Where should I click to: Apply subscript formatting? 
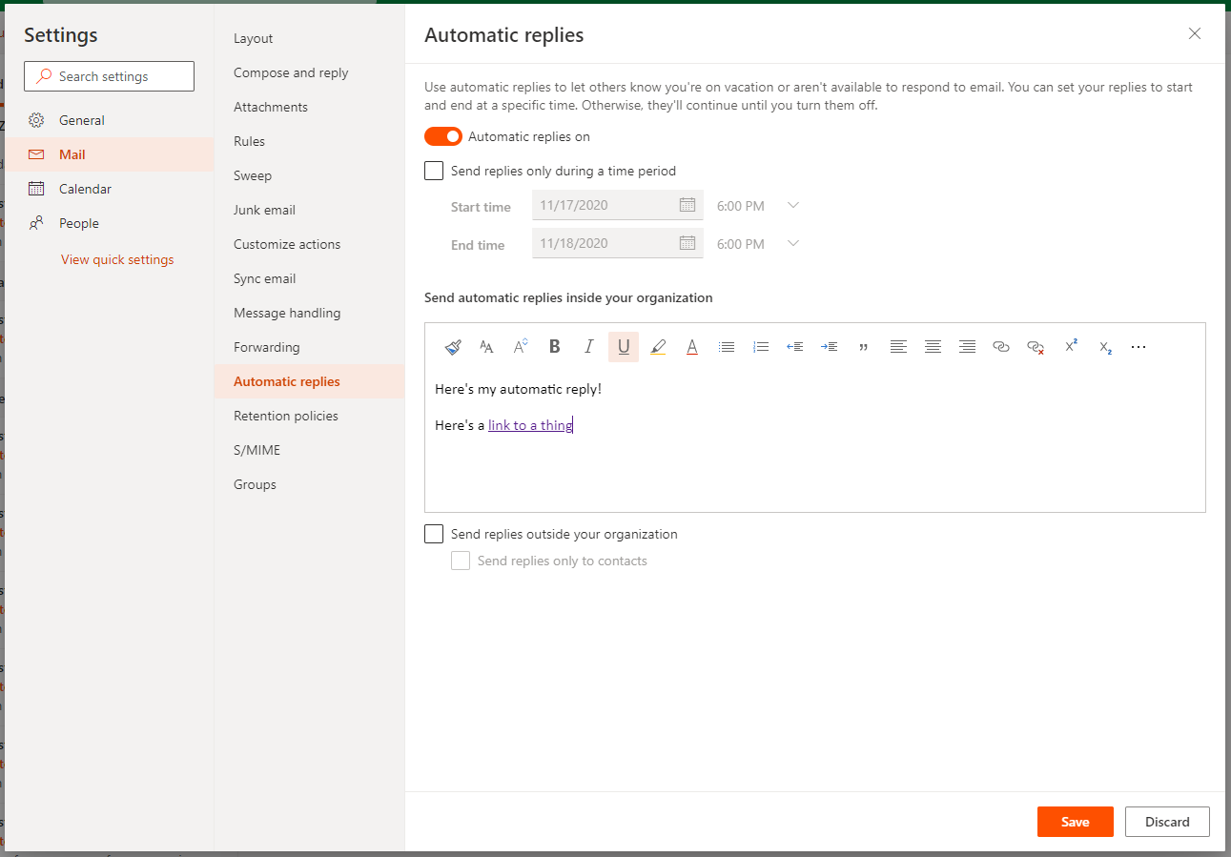[1105, 347]
